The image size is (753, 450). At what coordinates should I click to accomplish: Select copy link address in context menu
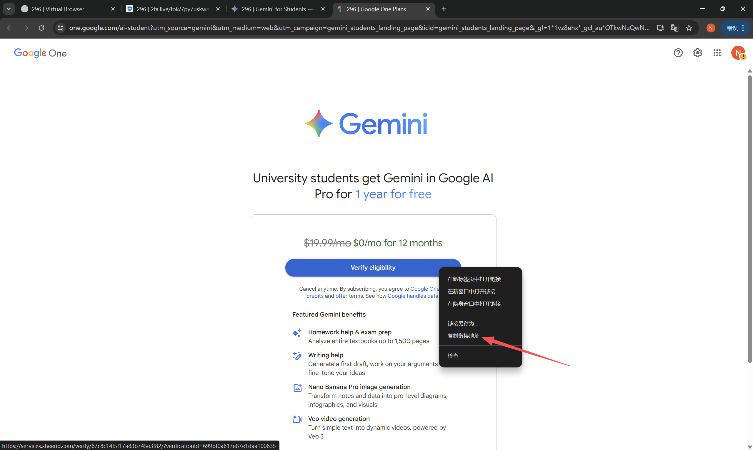pos(463,336)
